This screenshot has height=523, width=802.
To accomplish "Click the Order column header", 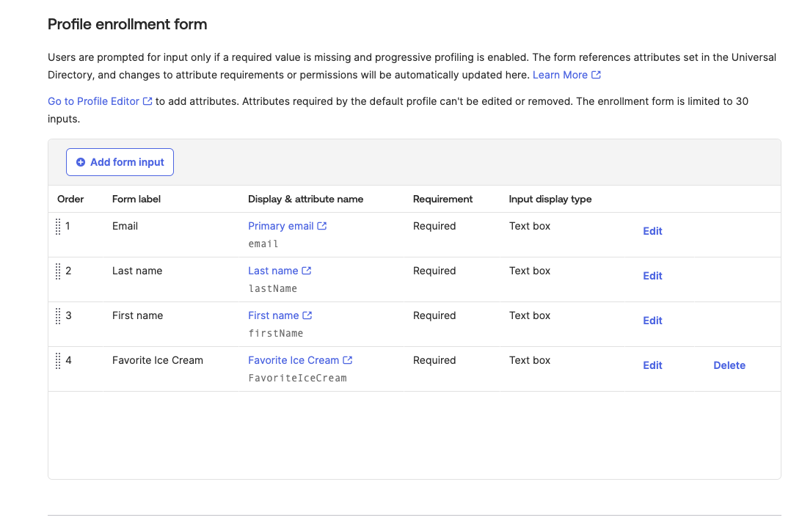I will coord(70,199).
